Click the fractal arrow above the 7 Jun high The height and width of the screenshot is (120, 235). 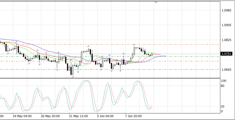(134, 45)
